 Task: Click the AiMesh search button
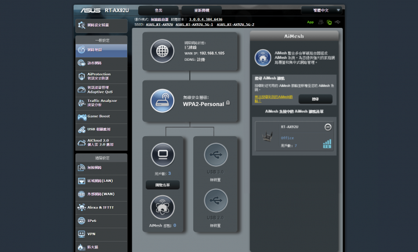(315, 99)
